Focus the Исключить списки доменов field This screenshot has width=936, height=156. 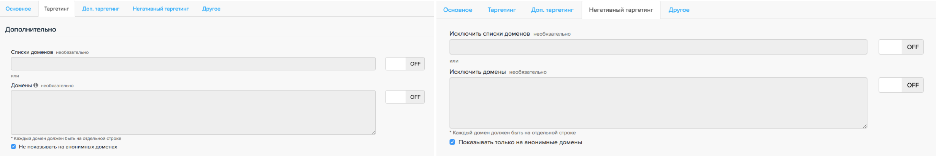(x=658, y=47)
